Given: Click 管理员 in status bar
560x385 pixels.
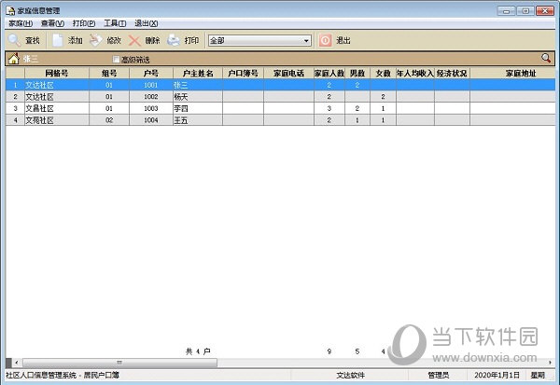Looking at the screenshot, I should pyautogui.click(x=439, y=375).
